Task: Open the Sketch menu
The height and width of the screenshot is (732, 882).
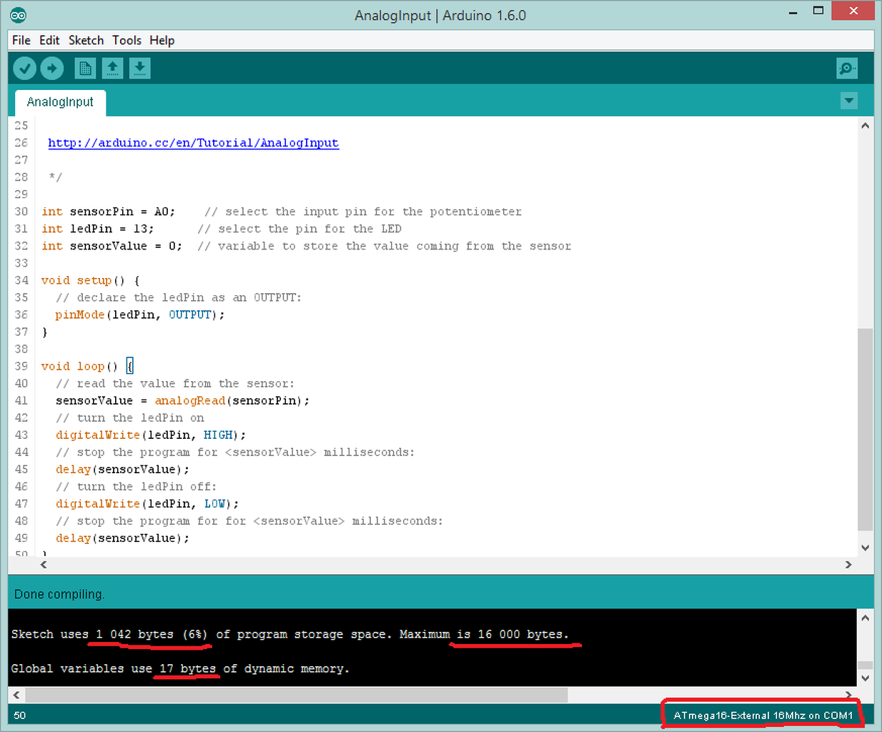Action: pyautogui.click(x=86, y=40)
